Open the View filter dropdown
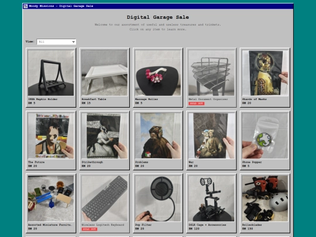Viewport: 316px width, 237px height. pos(56,42)
